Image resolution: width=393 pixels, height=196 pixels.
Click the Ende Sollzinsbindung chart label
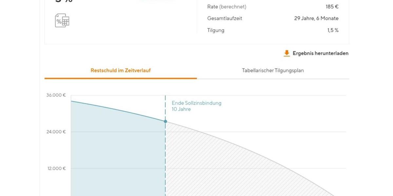pyautogui.click(x=196, y=103)
